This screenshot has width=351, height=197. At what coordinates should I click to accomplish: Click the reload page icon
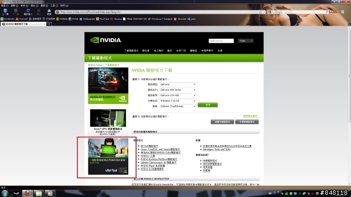point(28,10)
